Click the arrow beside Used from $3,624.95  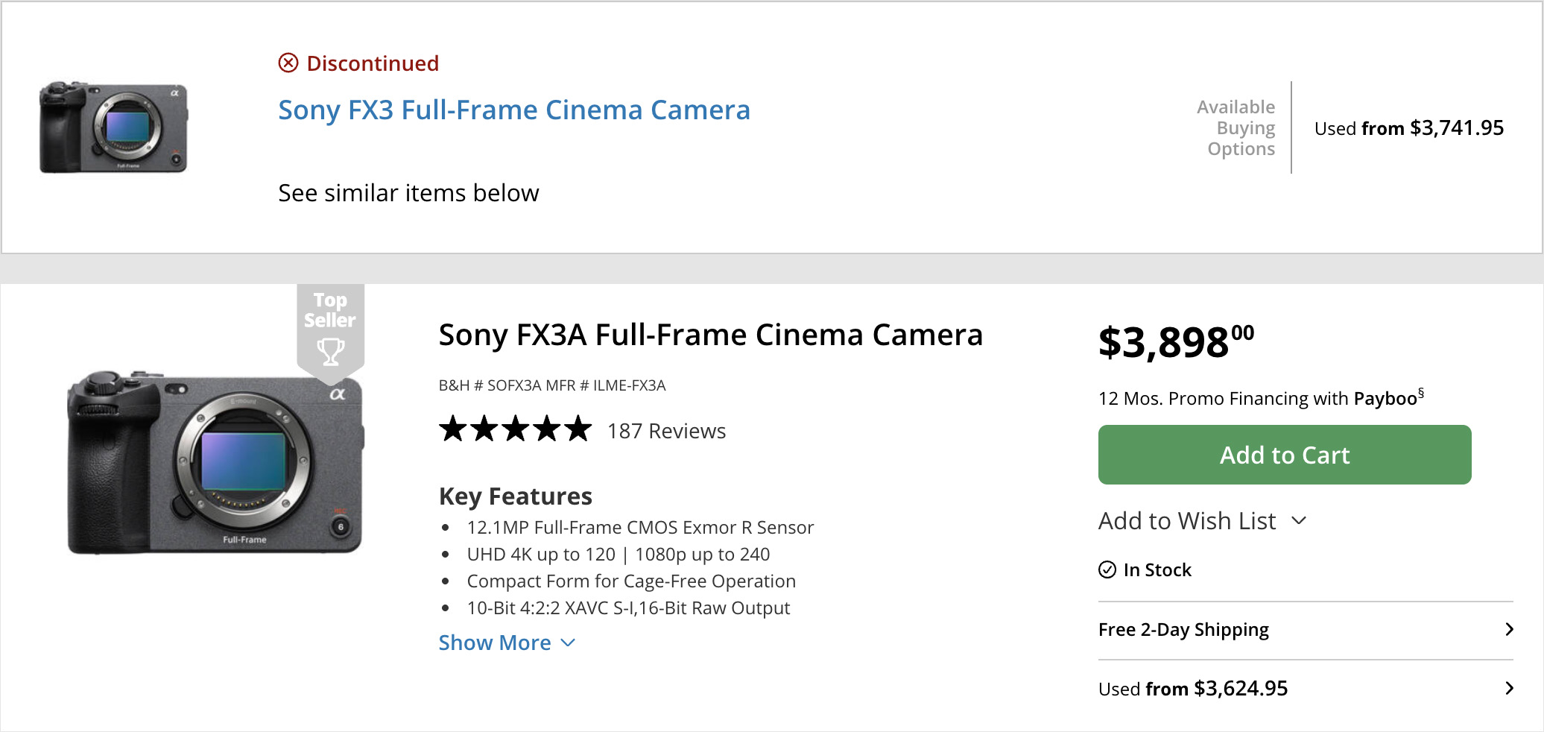coord(1509,688)
